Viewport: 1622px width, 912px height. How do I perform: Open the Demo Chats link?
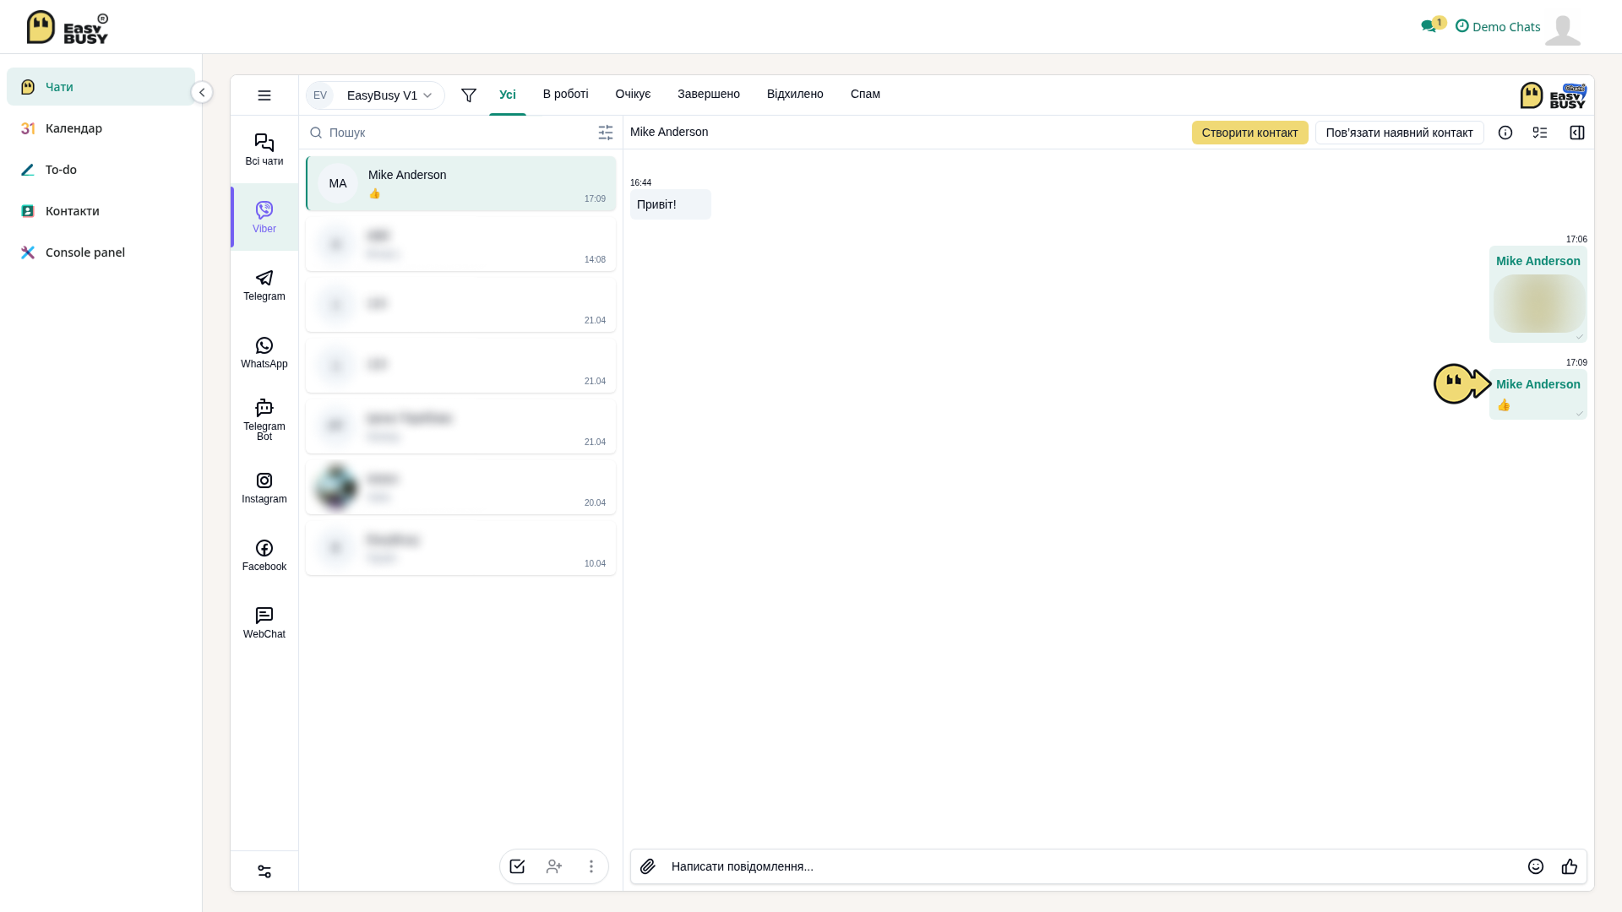pyautogui.click(x=1498, y=27)
